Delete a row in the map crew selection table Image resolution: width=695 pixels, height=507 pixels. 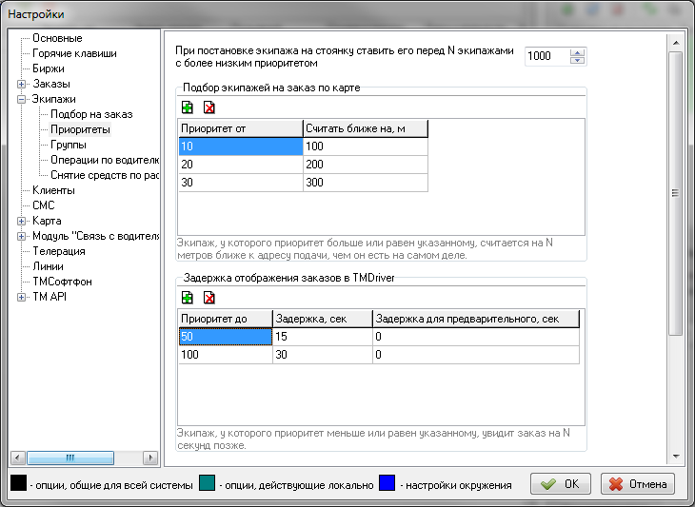[208, 107]
